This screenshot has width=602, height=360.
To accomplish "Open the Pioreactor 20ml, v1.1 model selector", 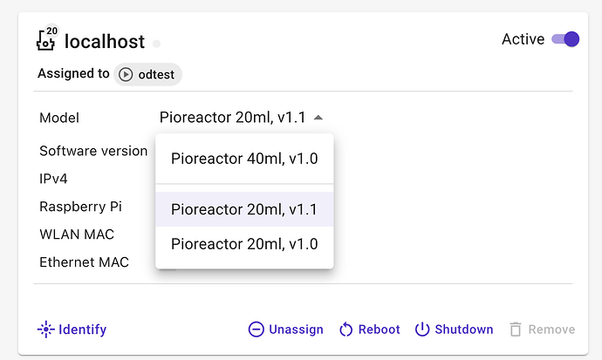I will 241,118.
